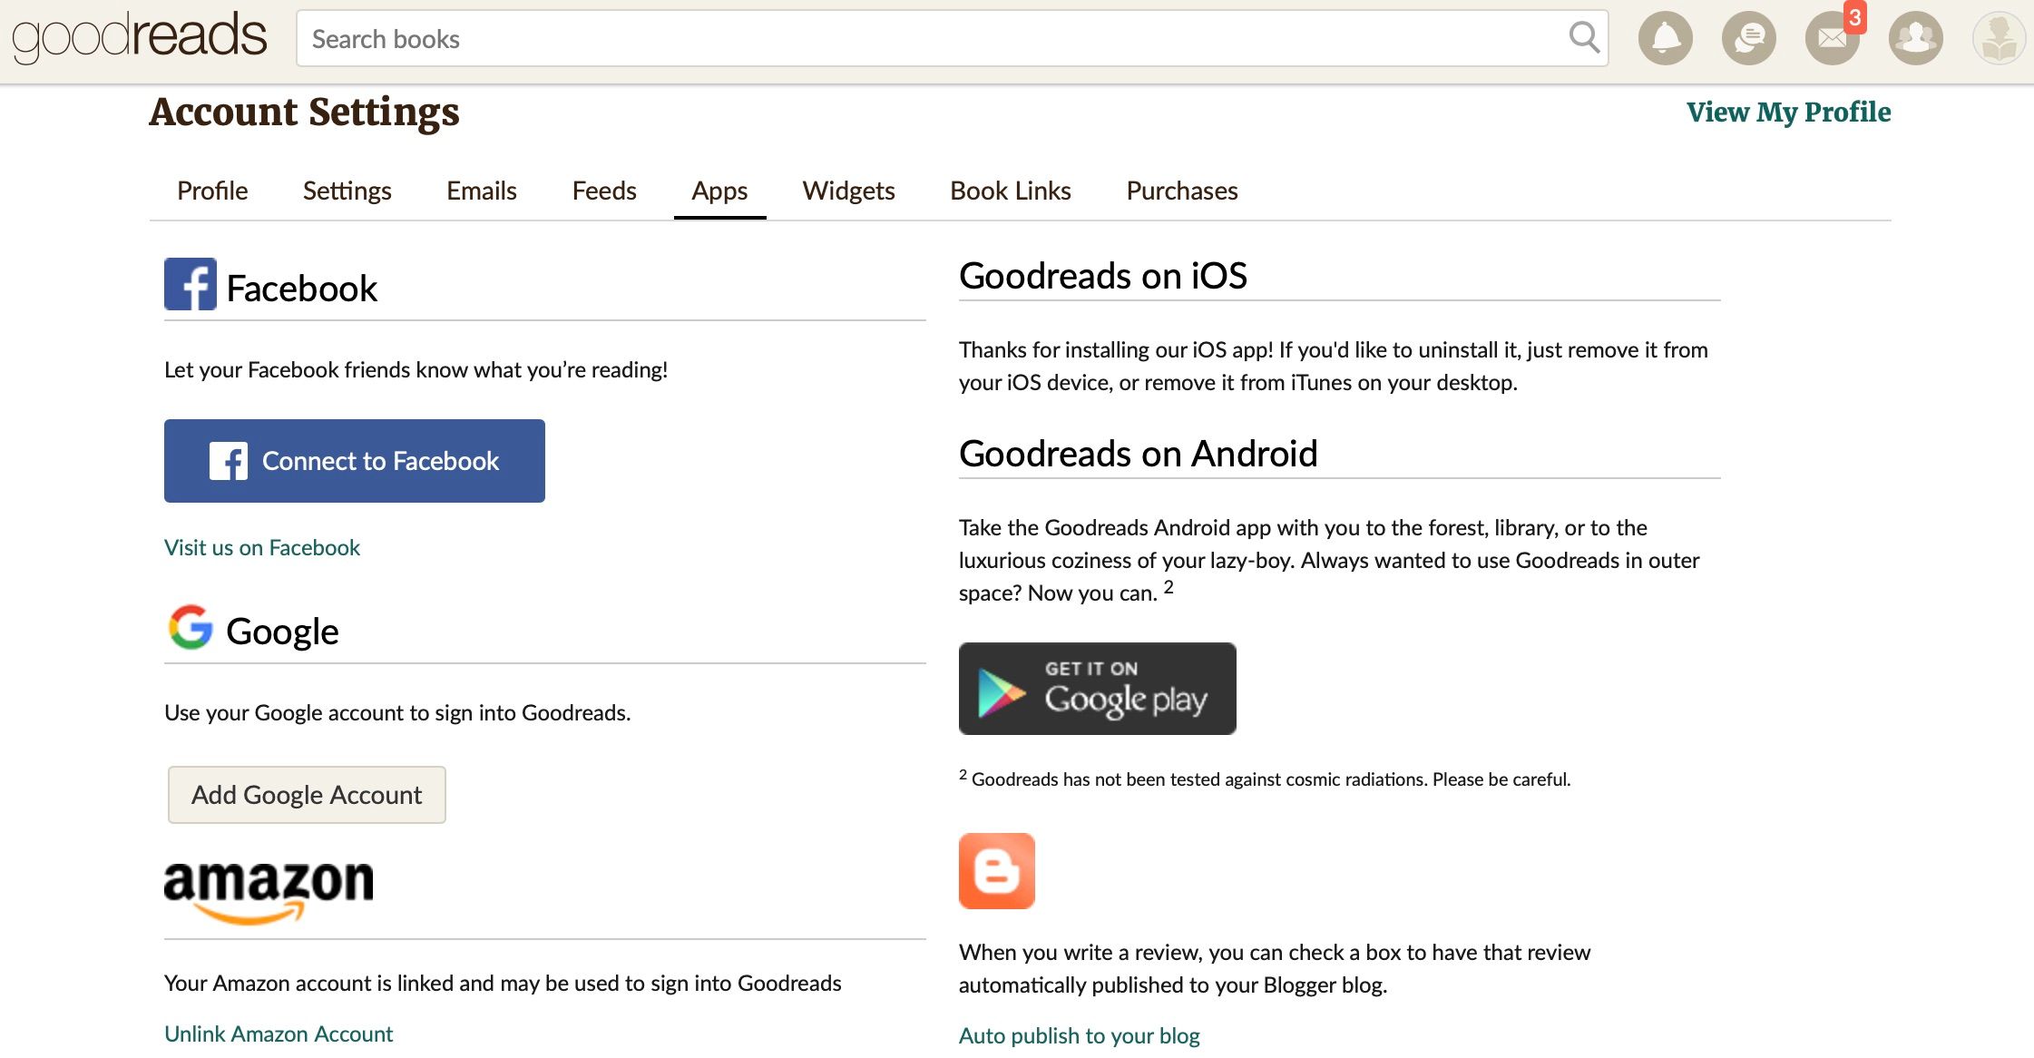The width and height of the screenshot is (2034, 1058).
Task: Open the Emails settings tab
Action: [481, 191]
